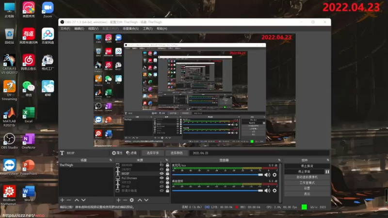Click 启动虚拟摄像机 button
The image size is (388, 218).
(x=307, y=177)
